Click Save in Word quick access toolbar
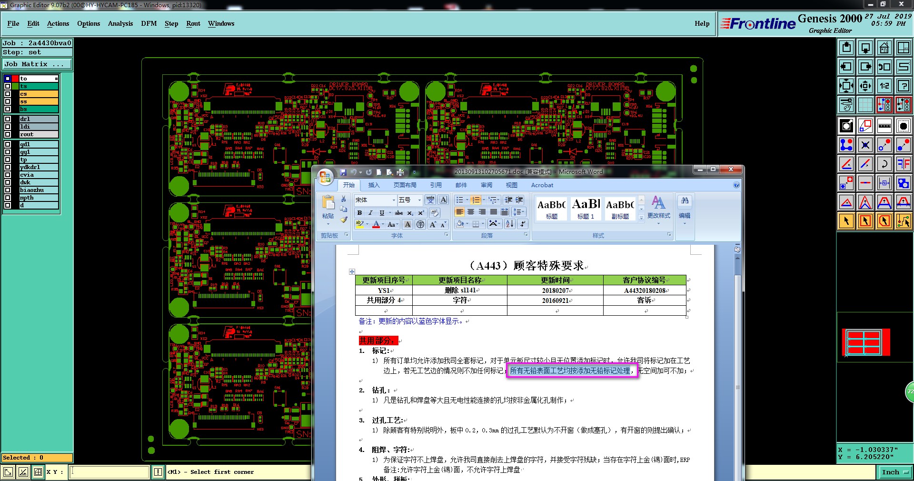The image size is (914, 481). (343, 172)
